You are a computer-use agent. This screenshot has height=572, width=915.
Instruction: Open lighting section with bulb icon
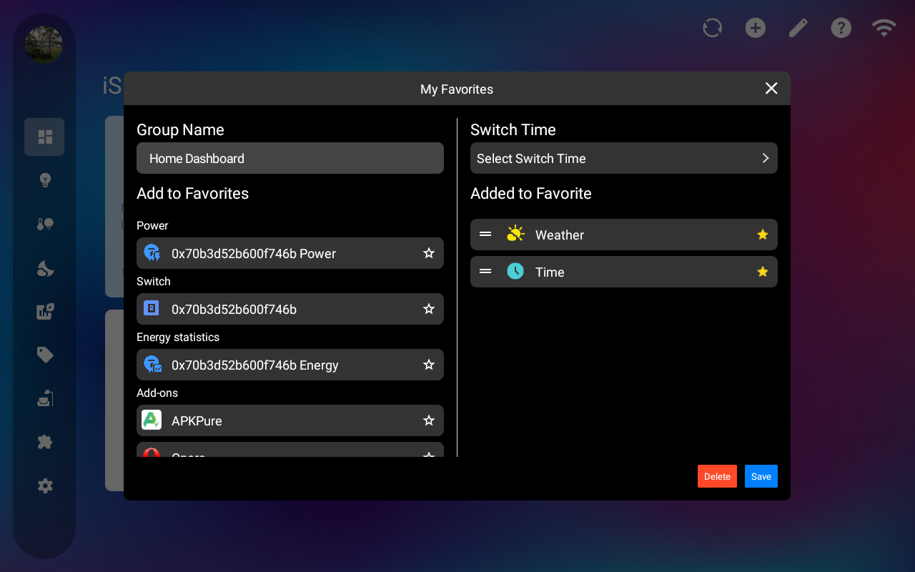45,180
